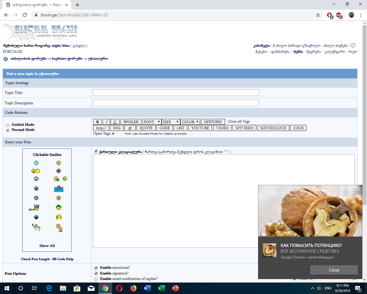This screenshot has width=367, height=294.
Task: Open the ძებნა navigation link
Action: click(x=298, y=52)
